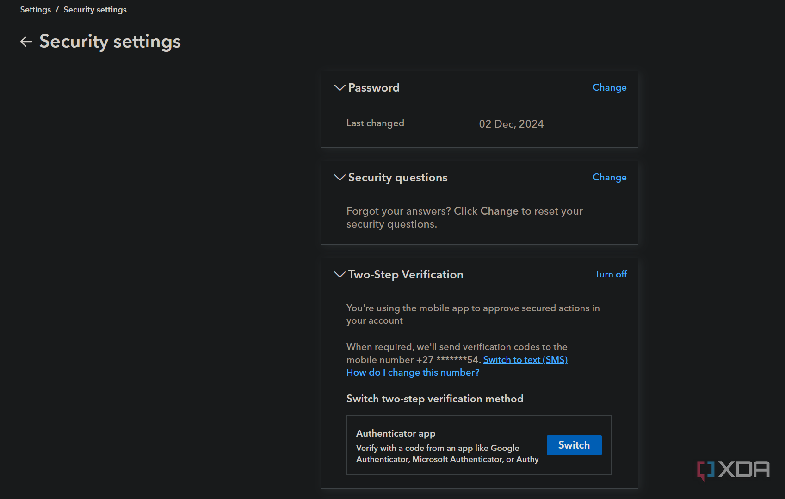
Task: Click the 'Forgot your answers?' description text
Action: click(464, 217)
